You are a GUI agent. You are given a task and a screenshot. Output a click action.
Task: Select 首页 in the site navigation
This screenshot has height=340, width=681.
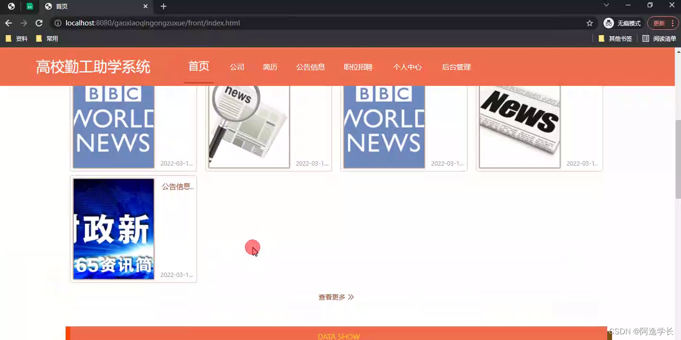[x=199, y=67]
